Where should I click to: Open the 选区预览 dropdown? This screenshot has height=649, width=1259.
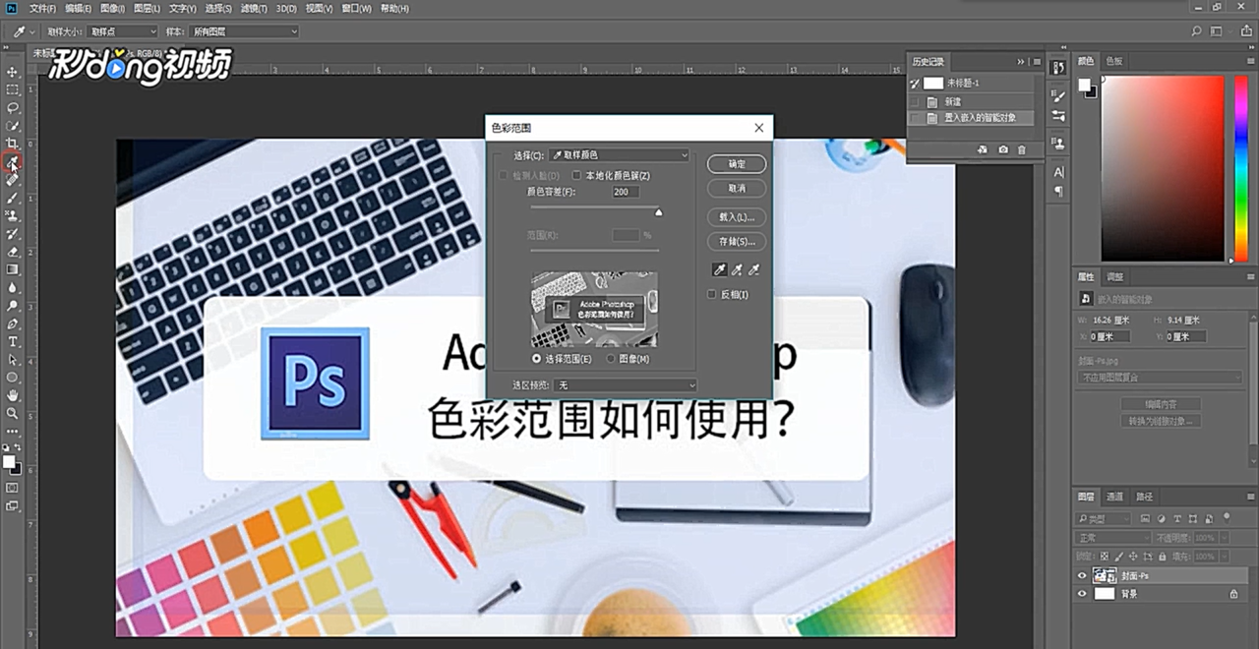(x=626, y=385)
